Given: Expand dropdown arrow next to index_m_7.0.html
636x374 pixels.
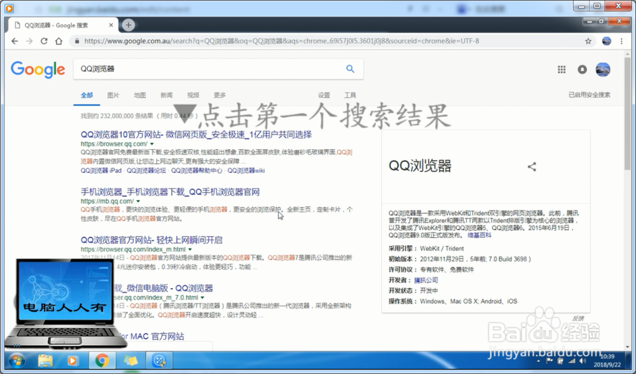Looking at the screenshot, I should pyautogui.click(x=202, y=298).
